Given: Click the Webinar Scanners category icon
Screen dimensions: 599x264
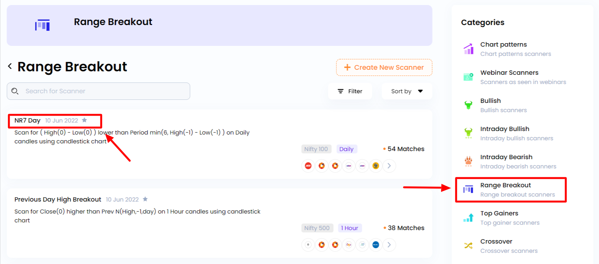Looking at the screenshot, I should coord(468,77).
